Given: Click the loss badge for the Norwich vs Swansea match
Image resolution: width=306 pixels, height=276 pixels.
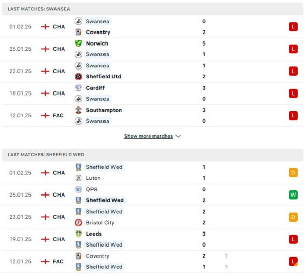Looking at the screenshot, I should point(293,49).
